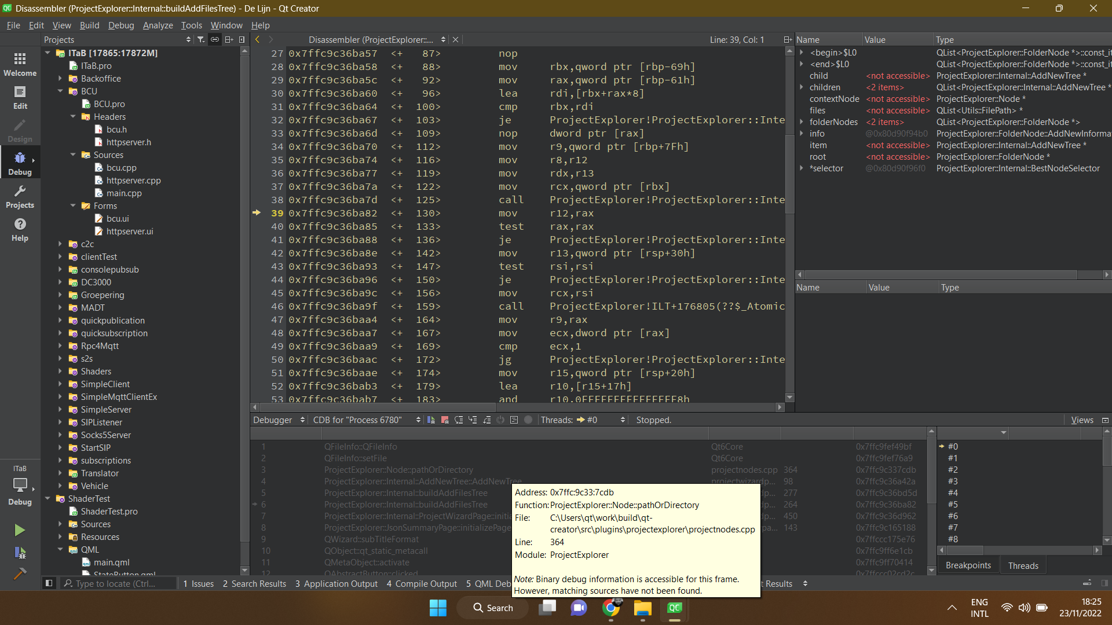
Task: Expand the folderNodes variable
Action: [802, 122]
